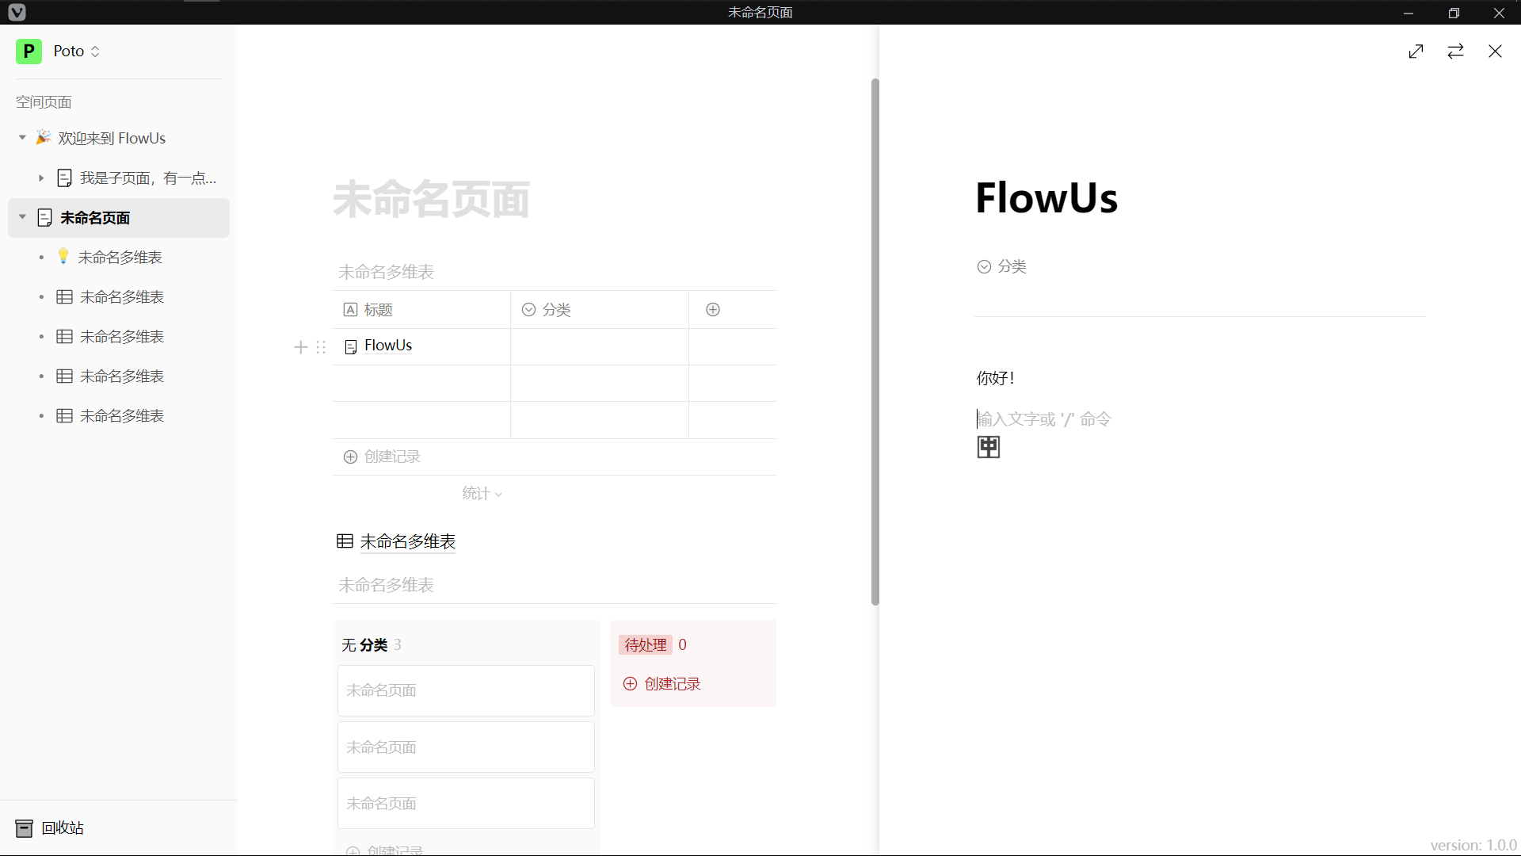
Task: Click the main page vertical scrollbar
Action: [875, 341]
